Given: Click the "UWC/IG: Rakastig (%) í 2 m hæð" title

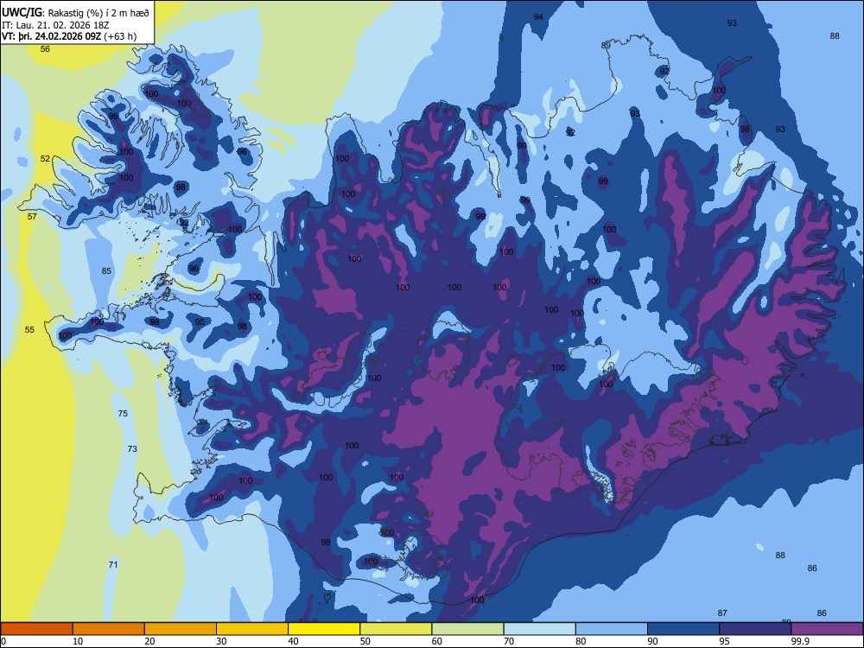Looking at the screenshot, I should pyautogui.click(x=75, y=12).
